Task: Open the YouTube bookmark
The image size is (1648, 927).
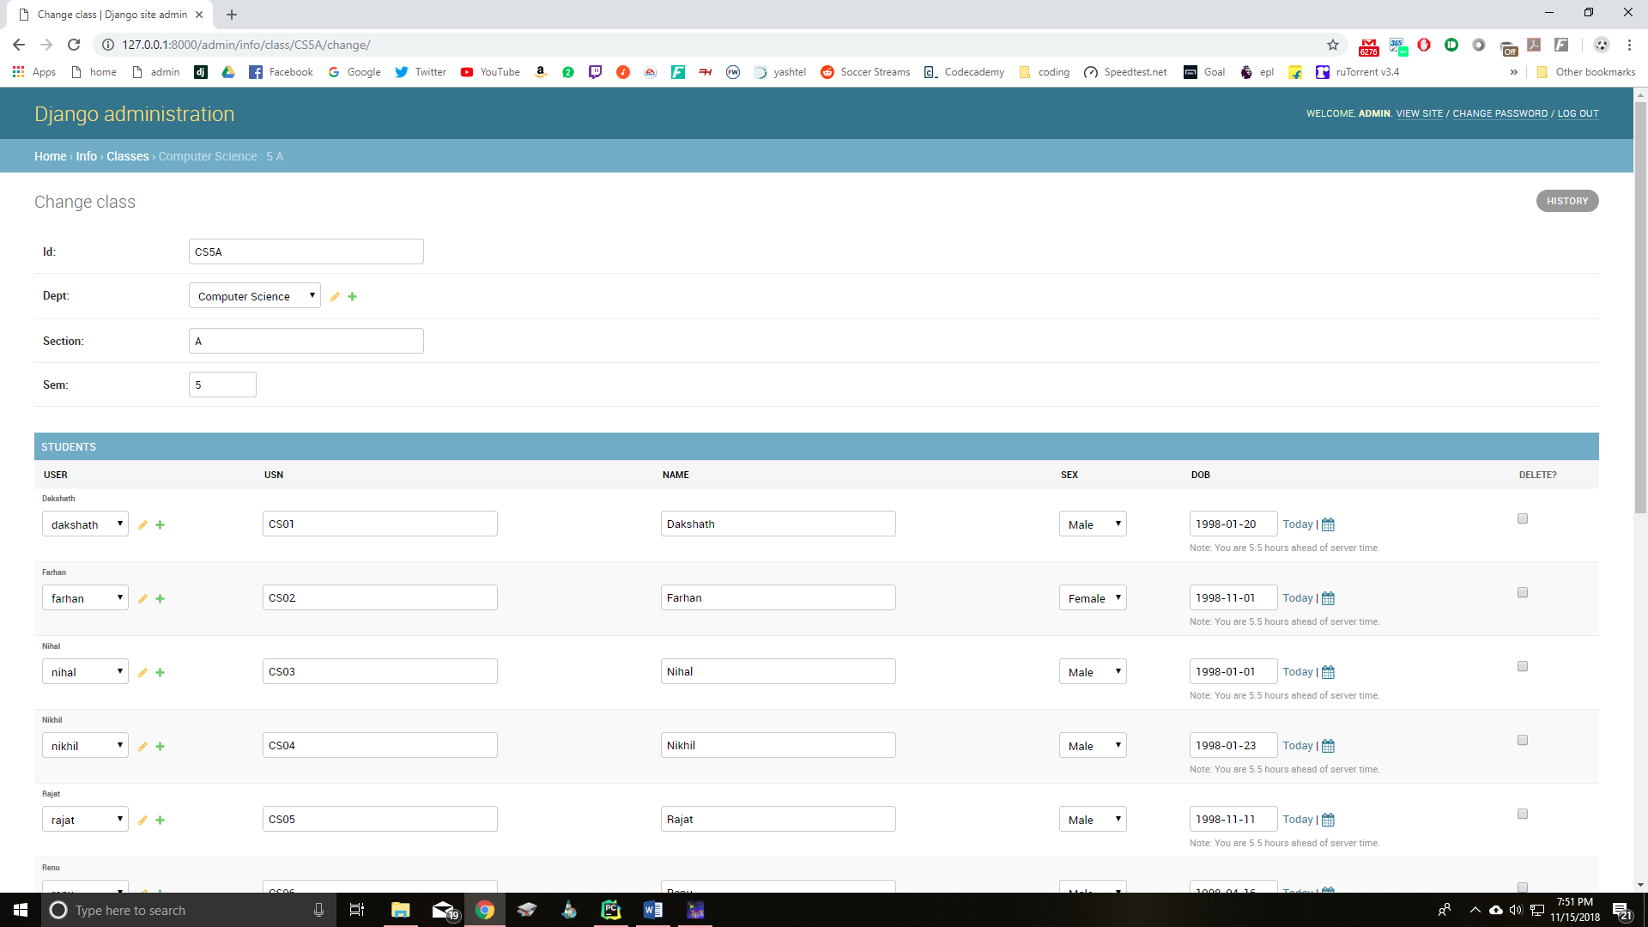Action: pyautogui.click(x=490, y=72)
